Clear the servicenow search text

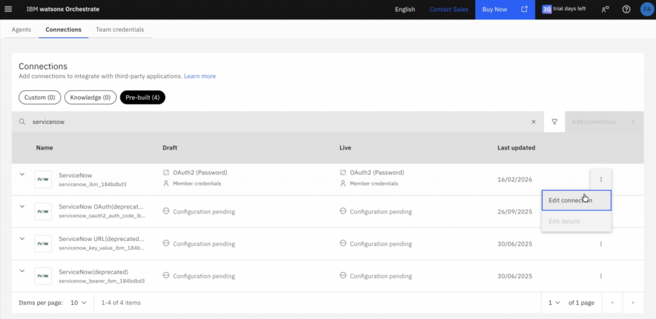pyautogui.click(x=534, y=122)
